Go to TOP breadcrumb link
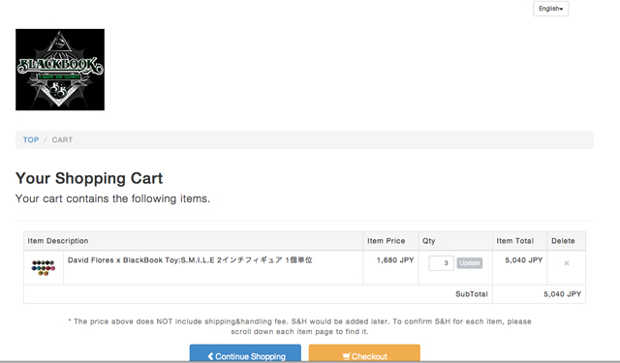This screenshot has height=363, width=620. [x=31, y=139]
